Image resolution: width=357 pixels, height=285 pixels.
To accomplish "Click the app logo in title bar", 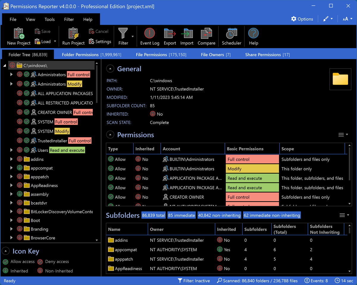I will coord(5,6).
